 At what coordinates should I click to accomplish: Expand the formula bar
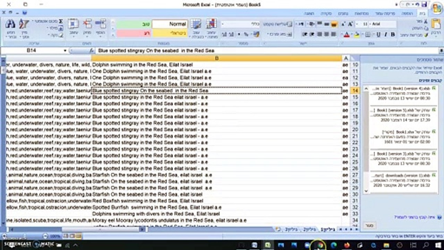tap(441, 51)
